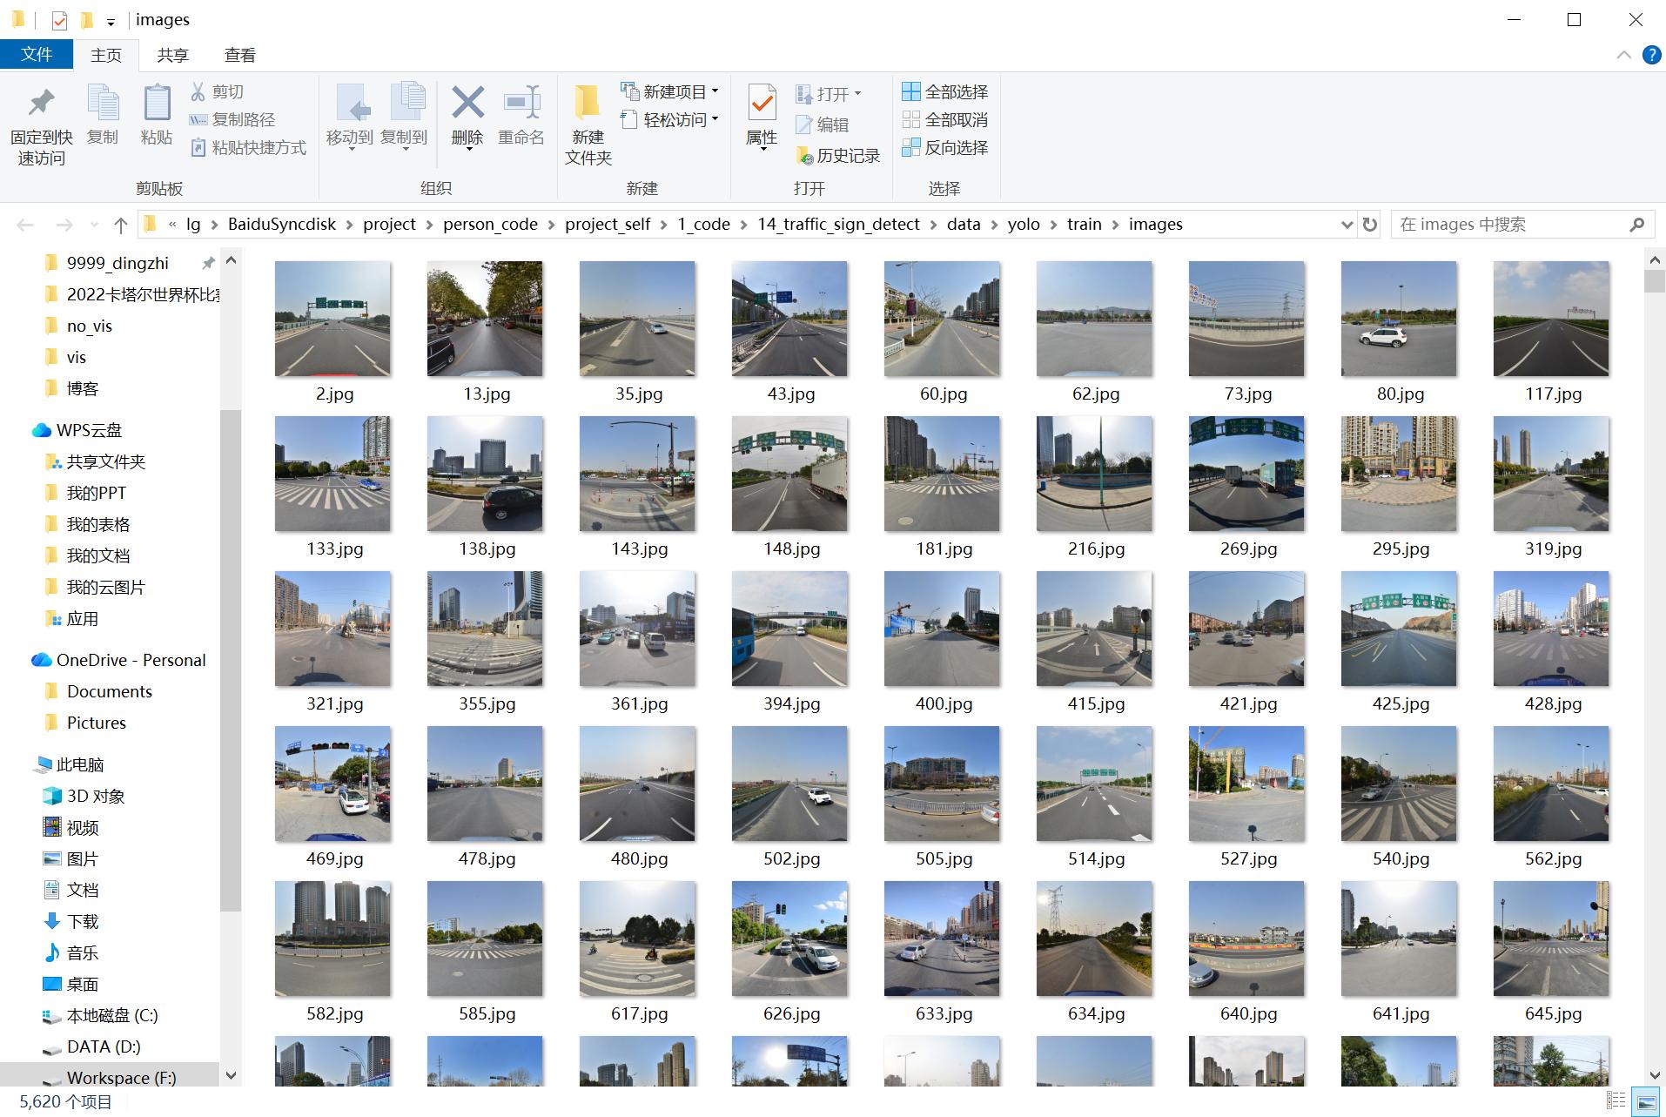Click project_self in the address path

[x=608, y=225]
